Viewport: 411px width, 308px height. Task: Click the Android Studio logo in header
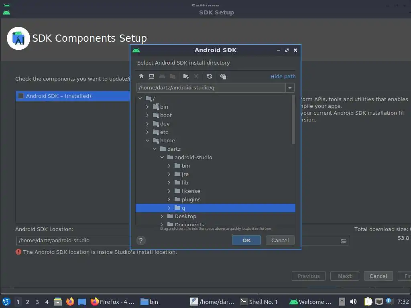coord(18,38)
